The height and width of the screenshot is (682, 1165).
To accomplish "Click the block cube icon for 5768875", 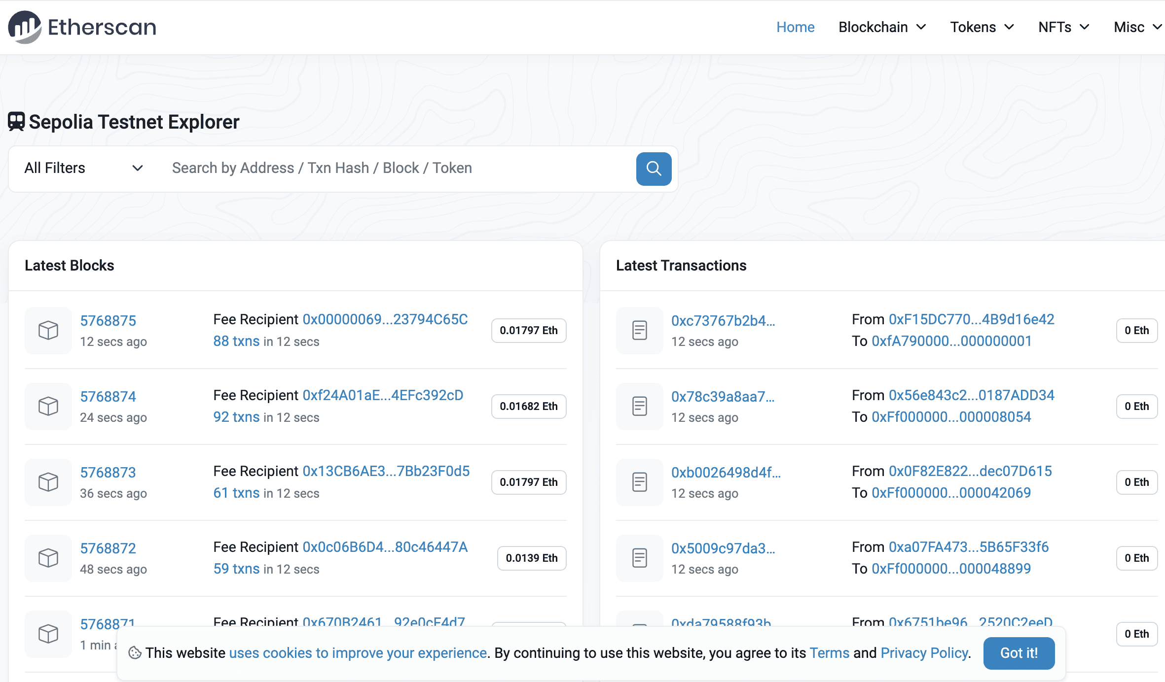I will 48,330.
